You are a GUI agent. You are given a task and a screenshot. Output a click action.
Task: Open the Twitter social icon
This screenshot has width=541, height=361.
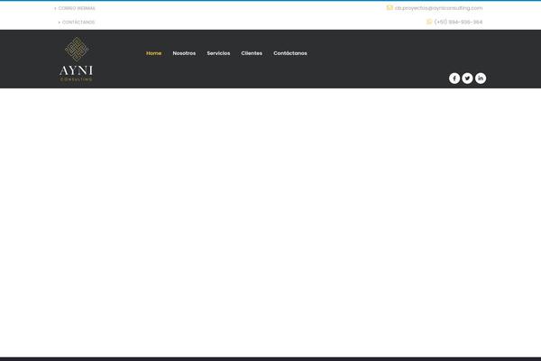tap(467, 79)
